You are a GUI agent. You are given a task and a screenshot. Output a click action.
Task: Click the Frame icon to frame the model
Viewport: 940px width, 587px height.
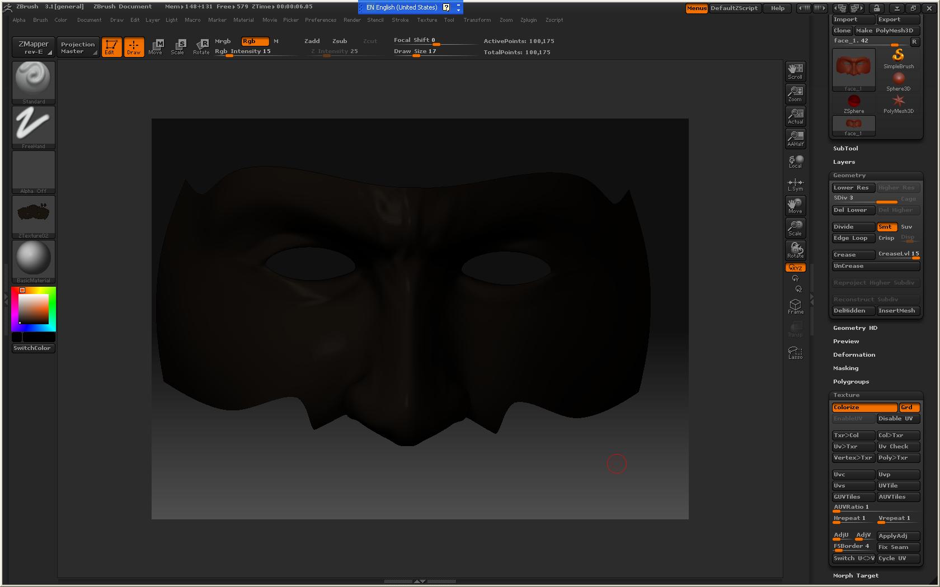(795, 305)
